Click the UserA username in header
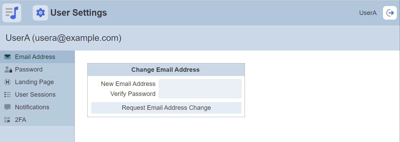This screenshot has width=400, height=142. pyautogui.click(x=368, y=13)
